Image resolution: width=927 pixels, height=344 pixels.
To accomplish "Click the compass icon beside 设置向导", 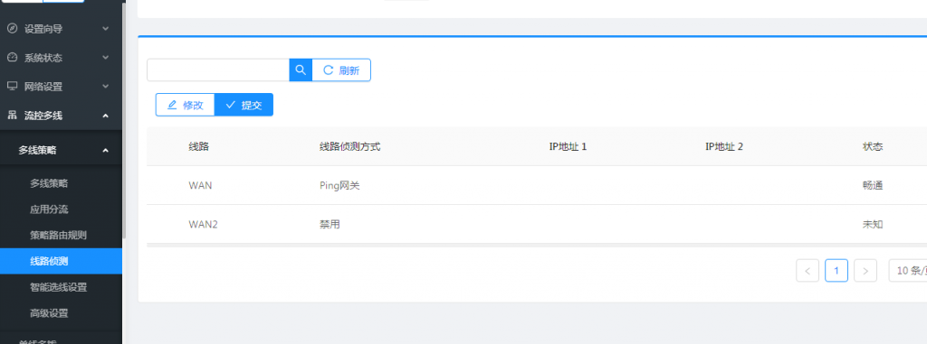I will click(x=12, y=28).
